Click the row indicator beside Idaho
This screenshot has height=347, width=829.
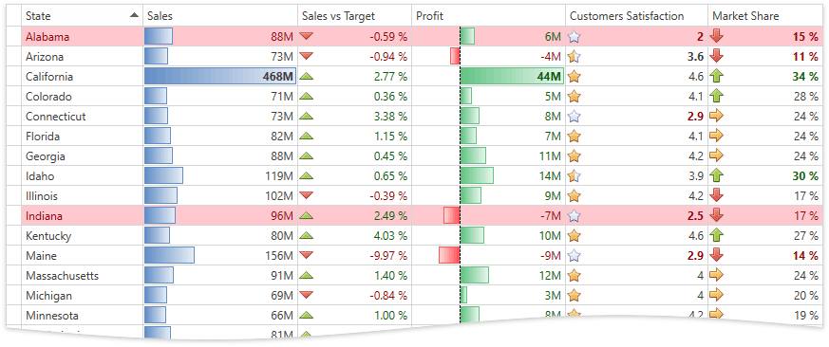13,176
